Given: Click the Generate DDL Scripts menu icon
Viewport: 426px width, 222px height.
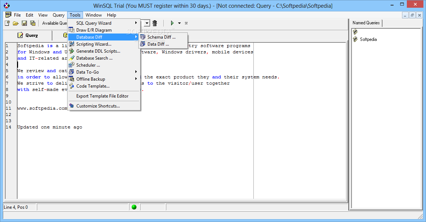Looking at the screenshot, I should 72,51.
